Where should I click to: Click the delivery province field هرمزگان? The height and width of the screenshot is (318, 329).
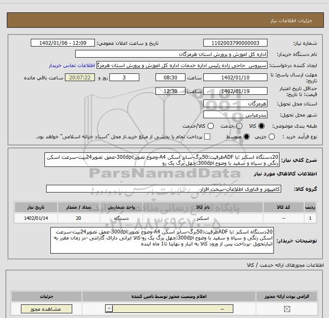click(235, 103)
